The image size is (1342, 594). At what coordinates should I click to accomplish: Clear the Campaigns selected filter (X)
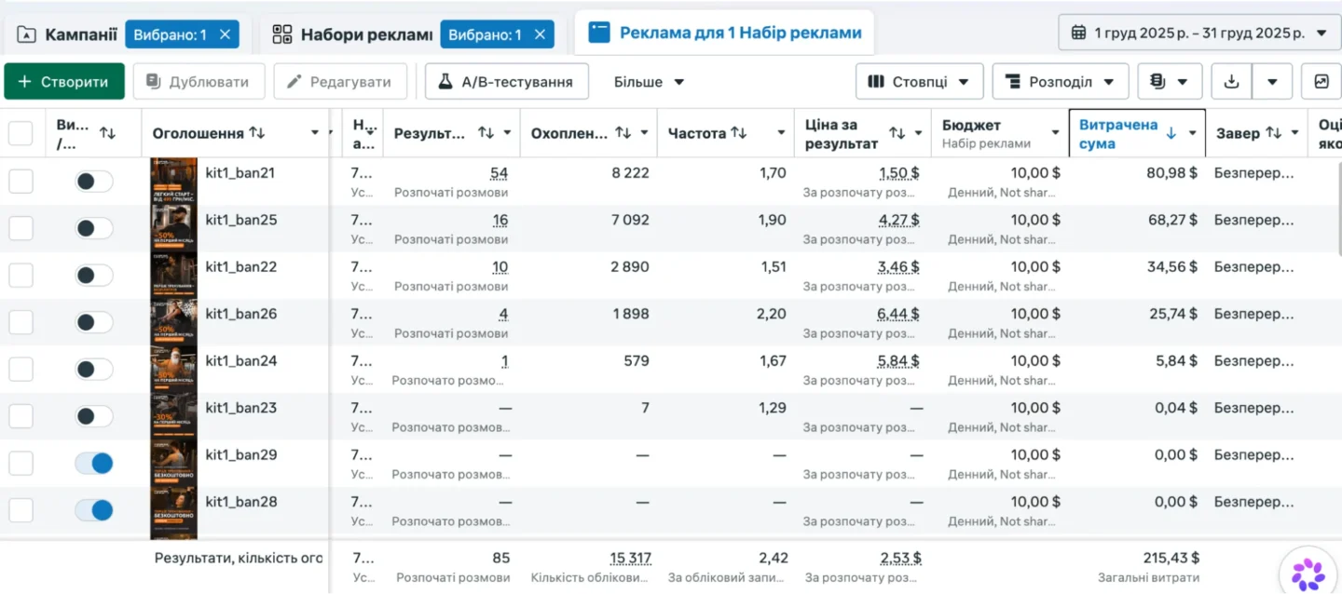pyautogui.click(x=225, y=34)
